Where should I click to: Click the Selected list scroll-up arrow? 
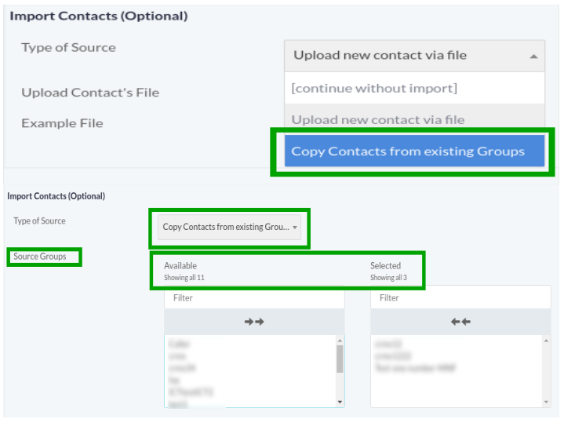(546, 341)
